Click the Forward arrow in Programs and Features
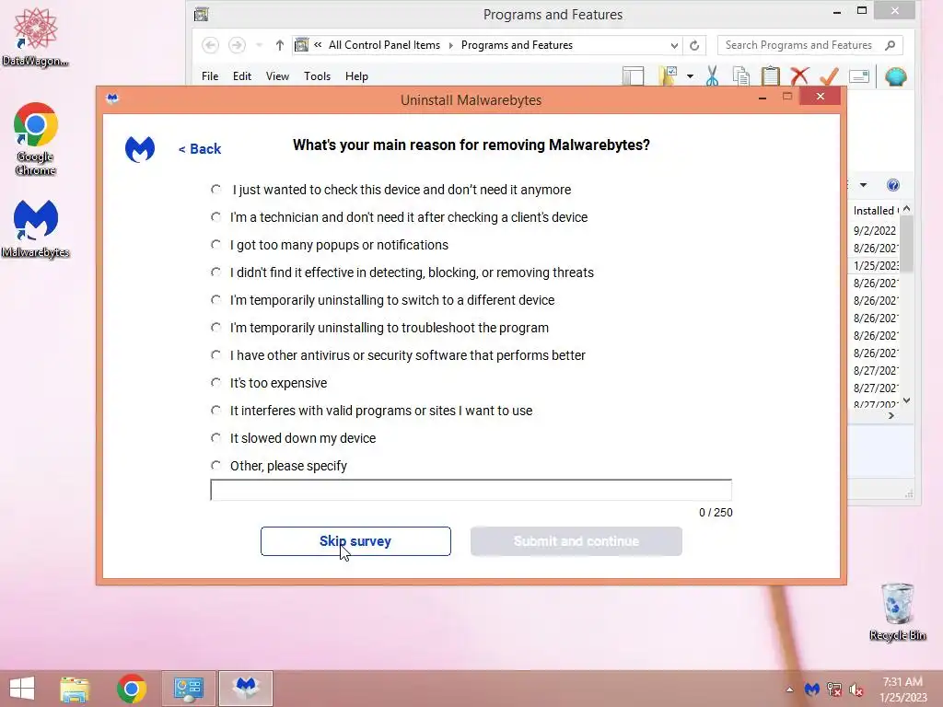 pyautogui.click(x=237, y=45)
